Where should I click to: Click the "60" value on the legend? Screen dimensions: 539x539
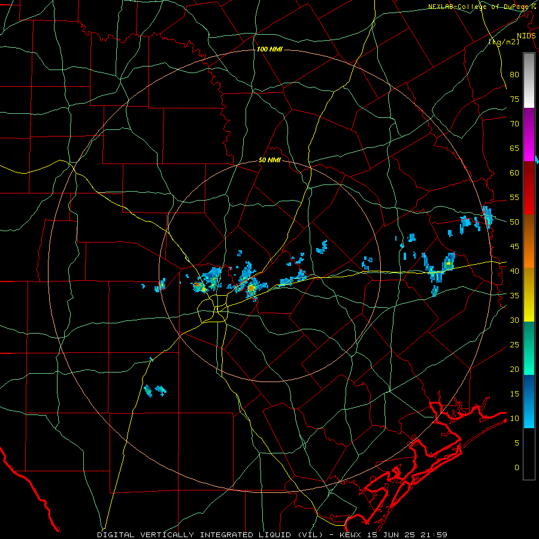coord(514,173)
